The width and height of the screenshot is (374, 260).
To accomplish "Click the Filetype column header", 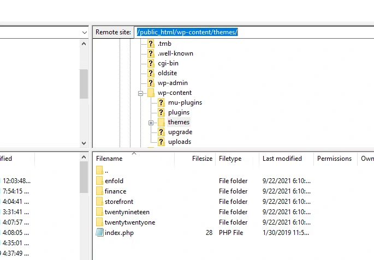I will click(230, 159).
